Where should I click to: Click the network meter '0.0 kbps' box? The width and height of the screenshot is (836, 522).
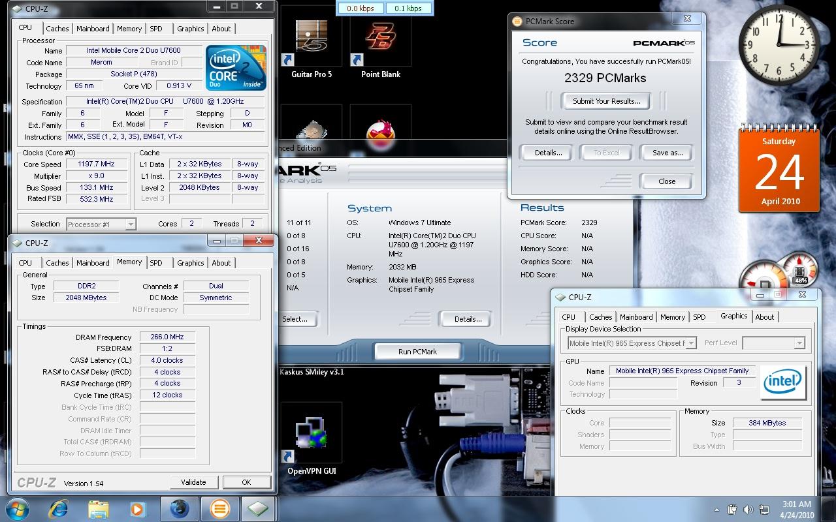(x=361, y=8)
